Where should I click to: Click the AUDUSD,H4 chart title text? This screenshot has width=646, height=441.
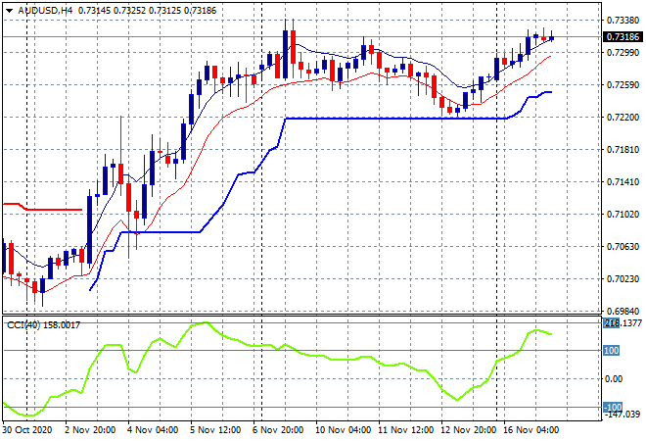point(45,11)
